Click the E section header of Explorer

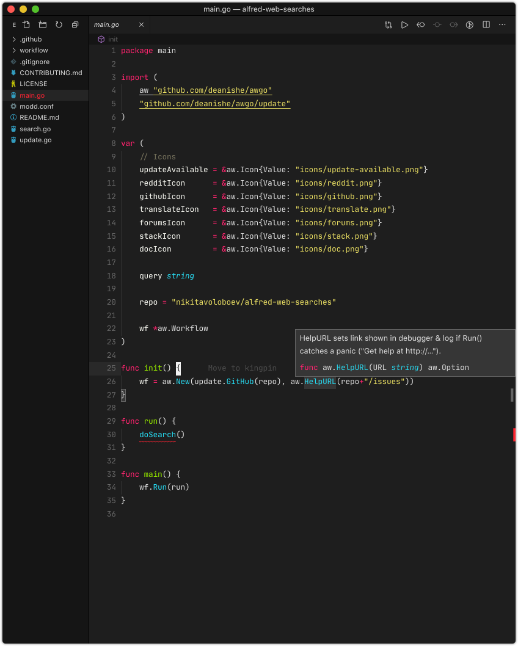(x=14, y=25)
